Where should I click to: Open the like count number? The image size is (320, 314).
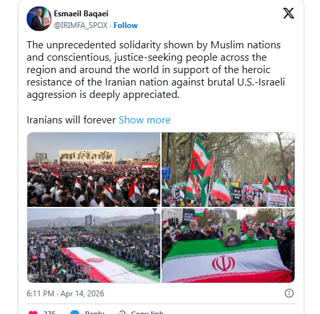pos(50,313)
